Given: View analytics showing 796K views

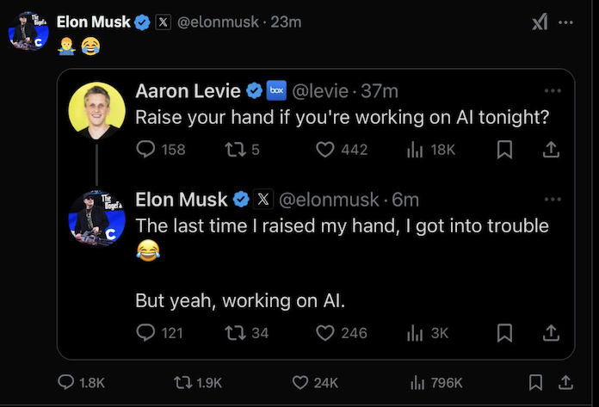Looking at the screenshot, I should click(419, 382).
